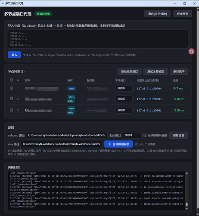Click the 删除选中 delete selected button
This screenshot has width=199, height=216.
pos(179,71)
